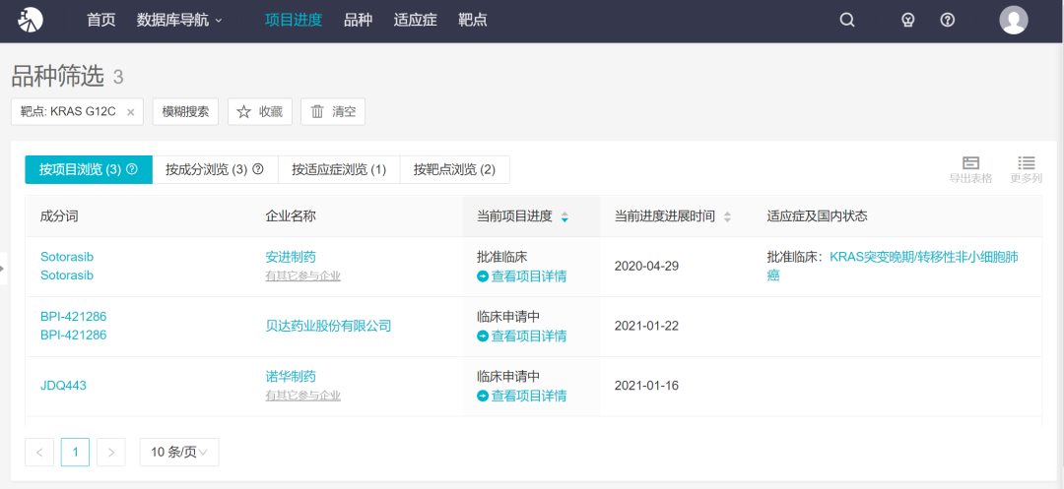Screen dimensions: 1064x489
Task: Go to 首页 in navigation
Action: (101, 21)
